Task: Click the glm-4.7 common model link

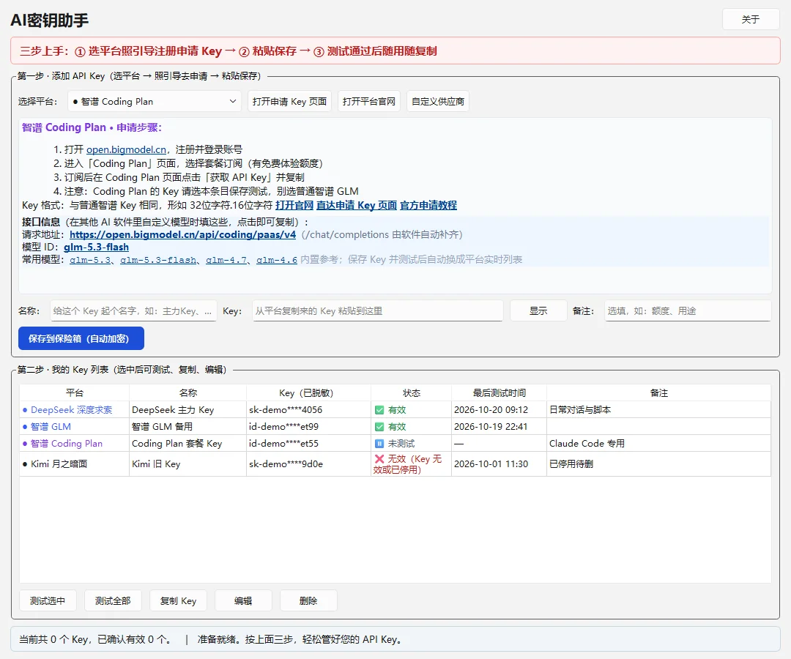Action: point(226,260)
